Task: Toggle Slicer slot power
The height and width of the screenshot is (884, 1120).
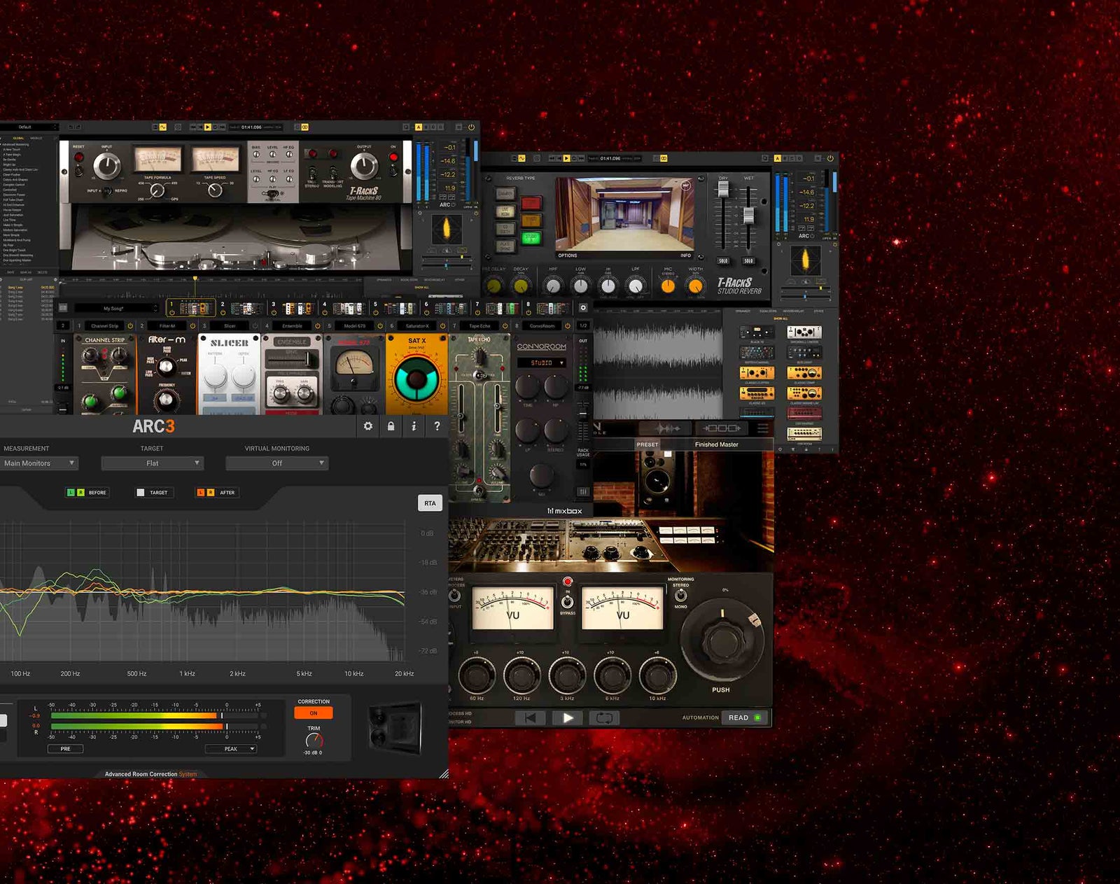Action: pyautogui.click(x=255, y=325)
